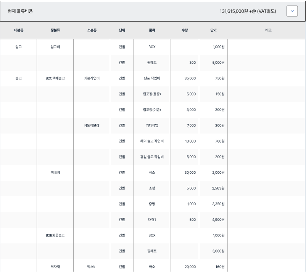Click the 현재 물류비용 header title
This screenshot has height=272, width=306.
click(20, 11)
